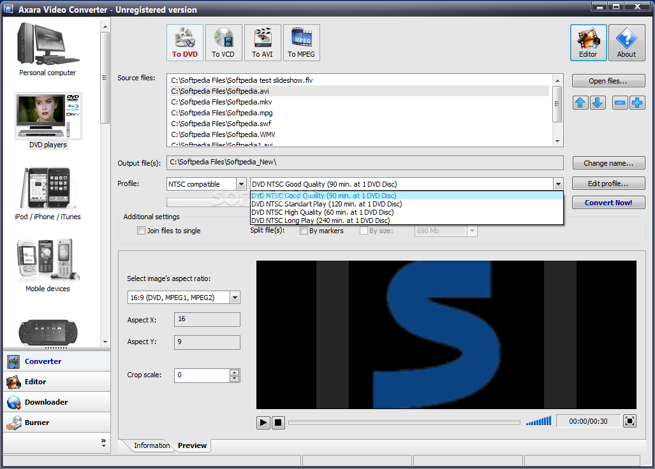
Task: Add a file with plus button
Action: tap(637, 103)
